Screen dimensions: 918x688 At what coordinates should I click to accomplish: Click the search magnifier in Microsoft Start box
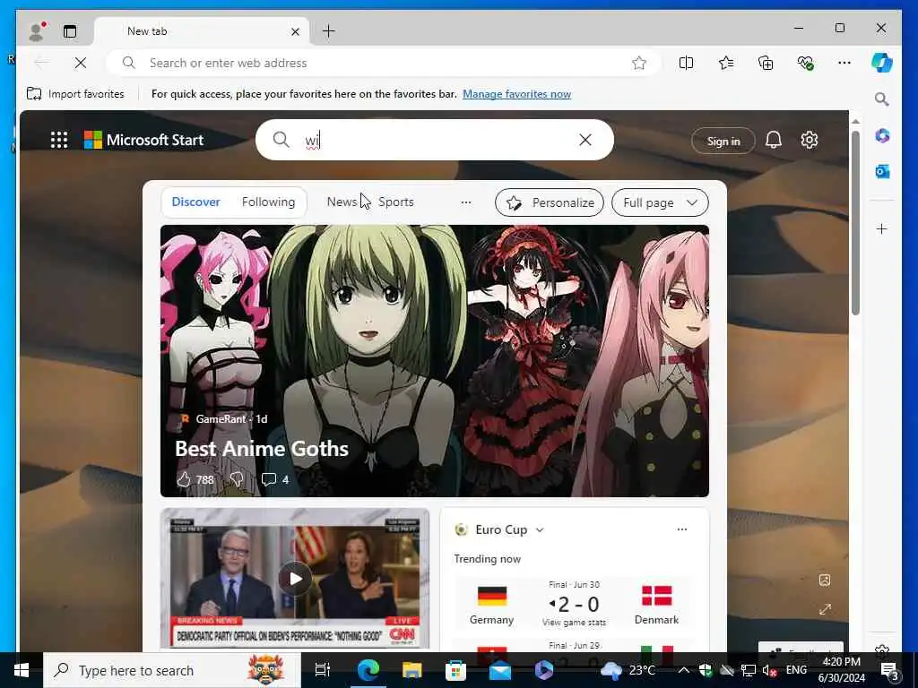[281, 140]
